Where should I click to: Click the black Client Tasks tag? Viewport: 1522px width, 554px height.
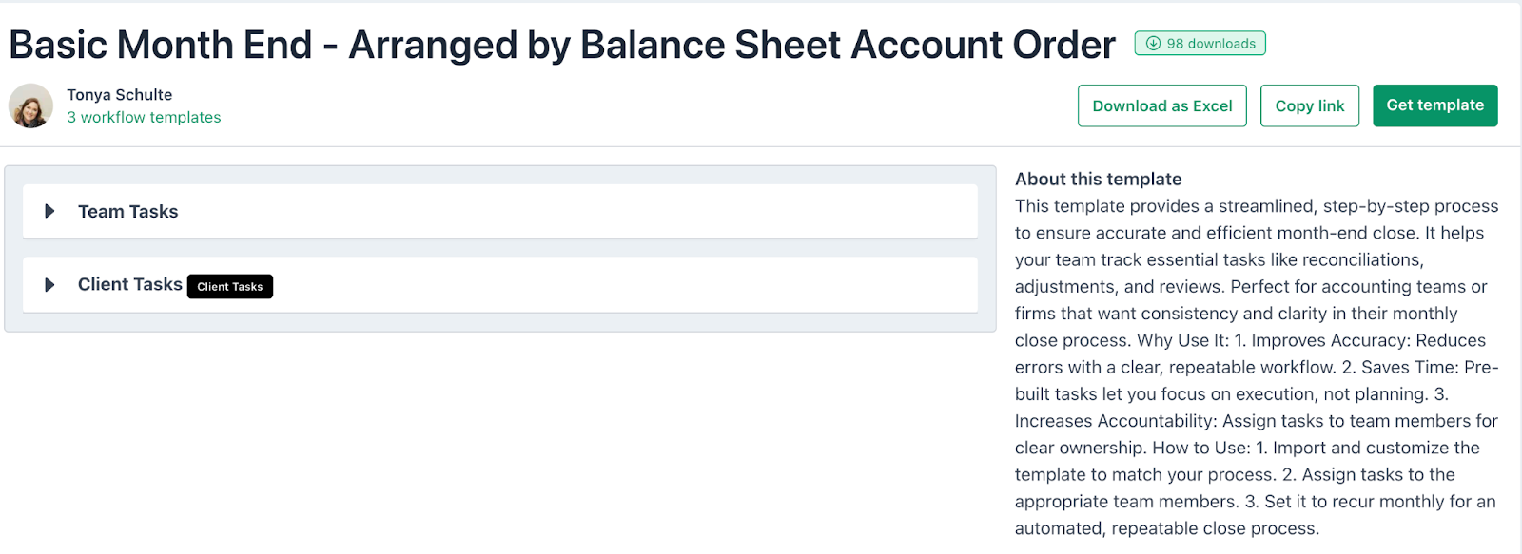coord(230,286)
